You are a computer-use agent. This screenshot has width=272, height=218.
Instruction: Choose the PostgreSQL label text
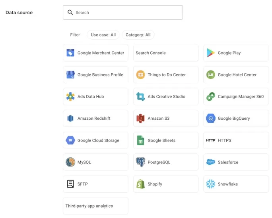tap(159, 162)
